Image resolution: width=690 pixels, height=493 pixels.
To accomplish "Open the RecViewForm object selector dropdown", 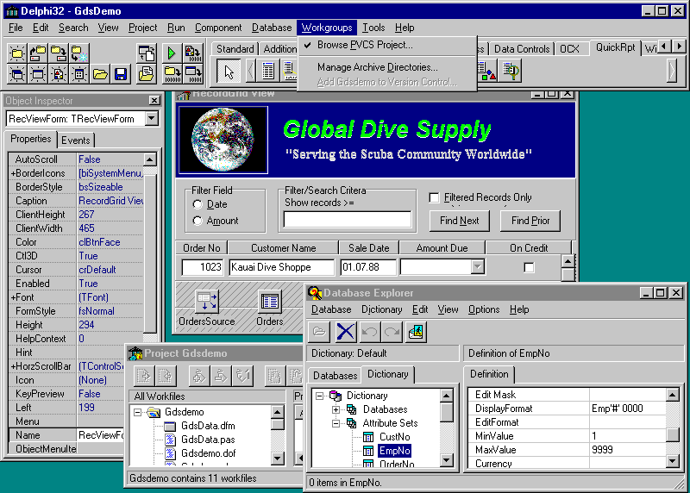I will coord(151,118).
